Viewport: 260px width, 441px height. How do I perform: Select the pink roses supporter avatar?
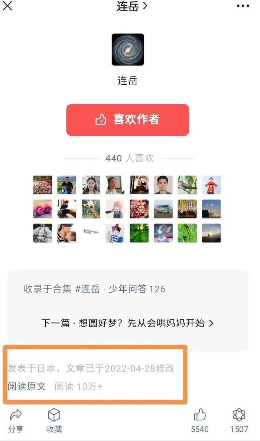click(x=42, y=209)
